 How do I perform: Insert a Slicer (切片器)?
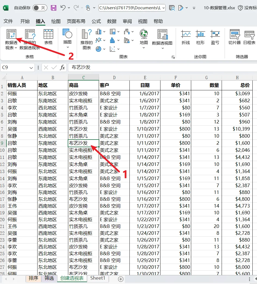(234, 37)
